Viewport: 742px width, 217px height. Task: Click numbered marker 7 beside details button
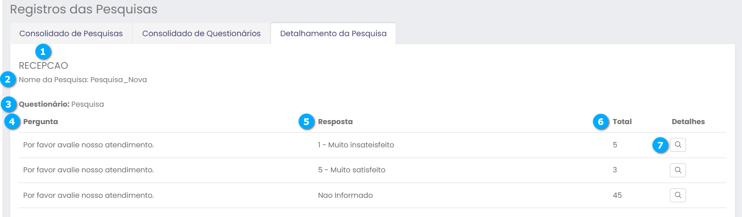point(660,145)
